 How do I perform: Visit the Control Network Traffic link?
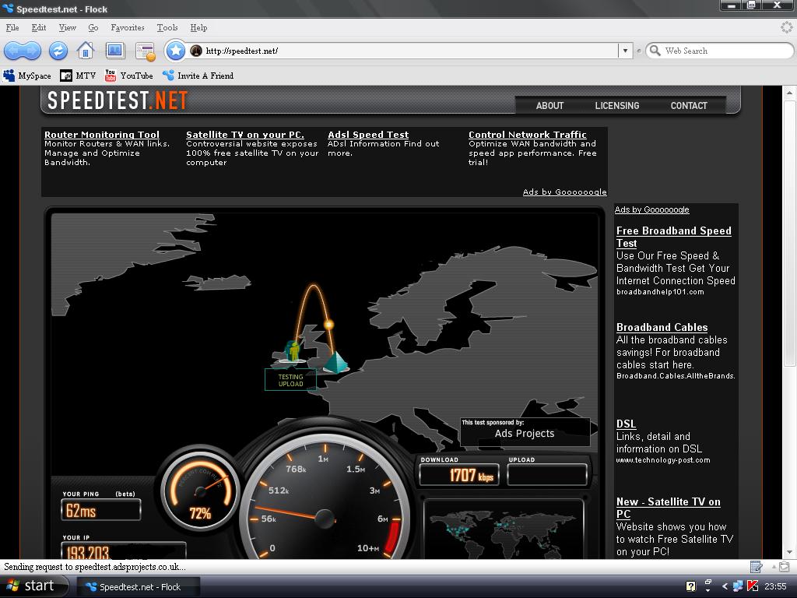click(528, 134)
